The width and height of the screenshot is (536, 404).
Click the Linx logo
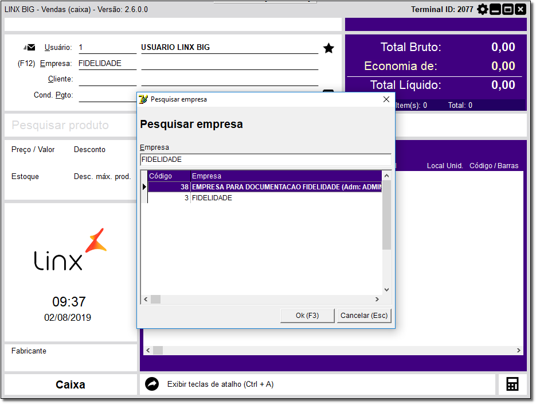pyautogui.click(x=70, y=250)
